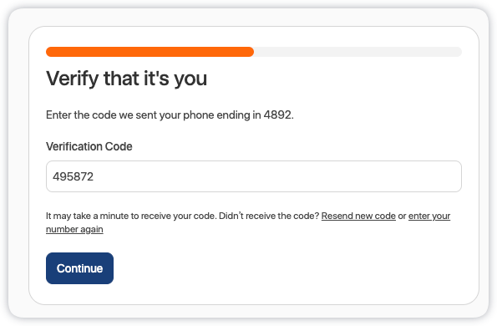
Task: Click the 'Verify that it's you' heading
Action: [x=126, y=79]
